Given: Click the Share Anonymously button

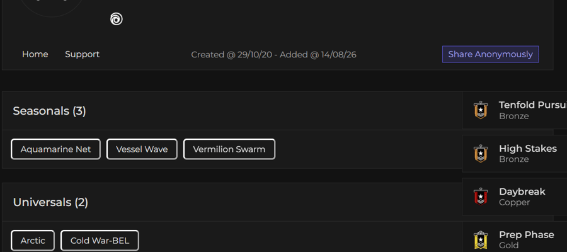Looking at the screenshot, I should [490, 54].
